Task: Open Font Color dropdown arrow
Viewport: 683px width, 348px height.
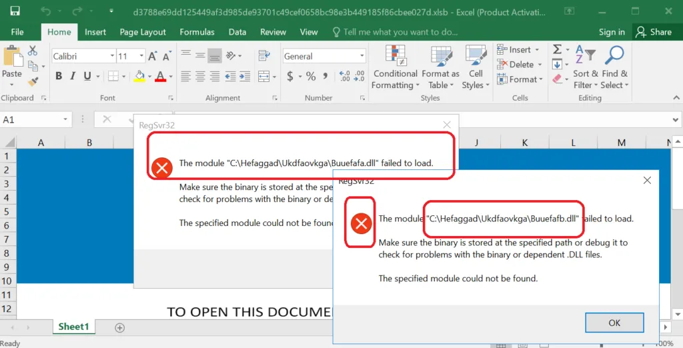Action: coord(171,77)
